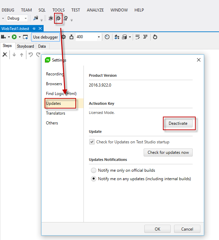Toggle the Use debugger button
Screen dimensions: 219x240
tap(46, 37)
